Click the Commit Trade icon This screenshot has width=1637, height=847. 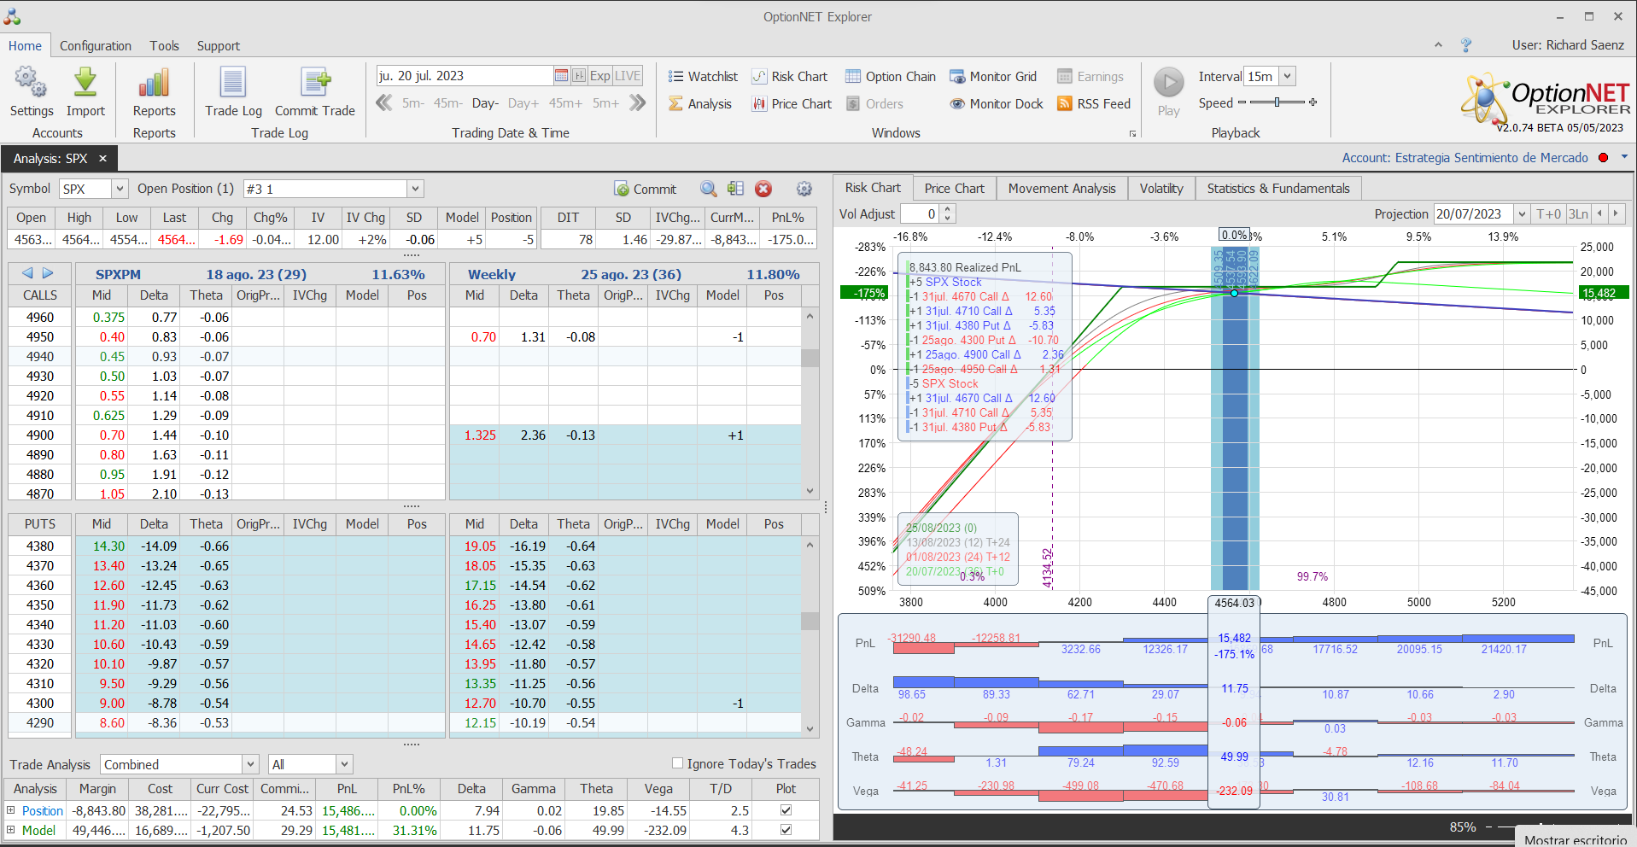tap(315, 84)
